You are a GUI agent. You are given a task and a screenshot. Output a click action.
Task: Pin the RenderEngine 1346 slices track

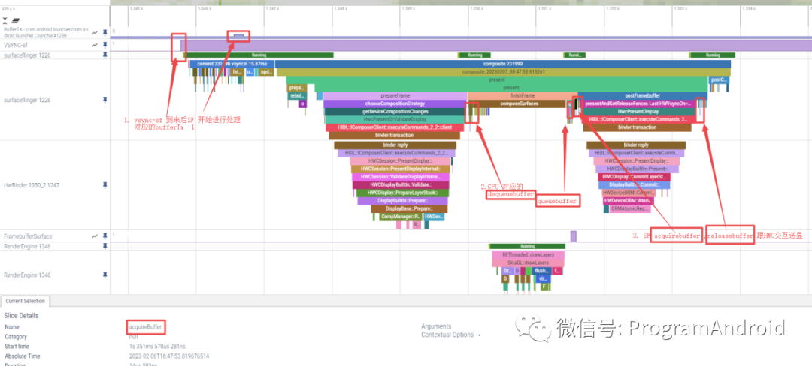(105, 275)
